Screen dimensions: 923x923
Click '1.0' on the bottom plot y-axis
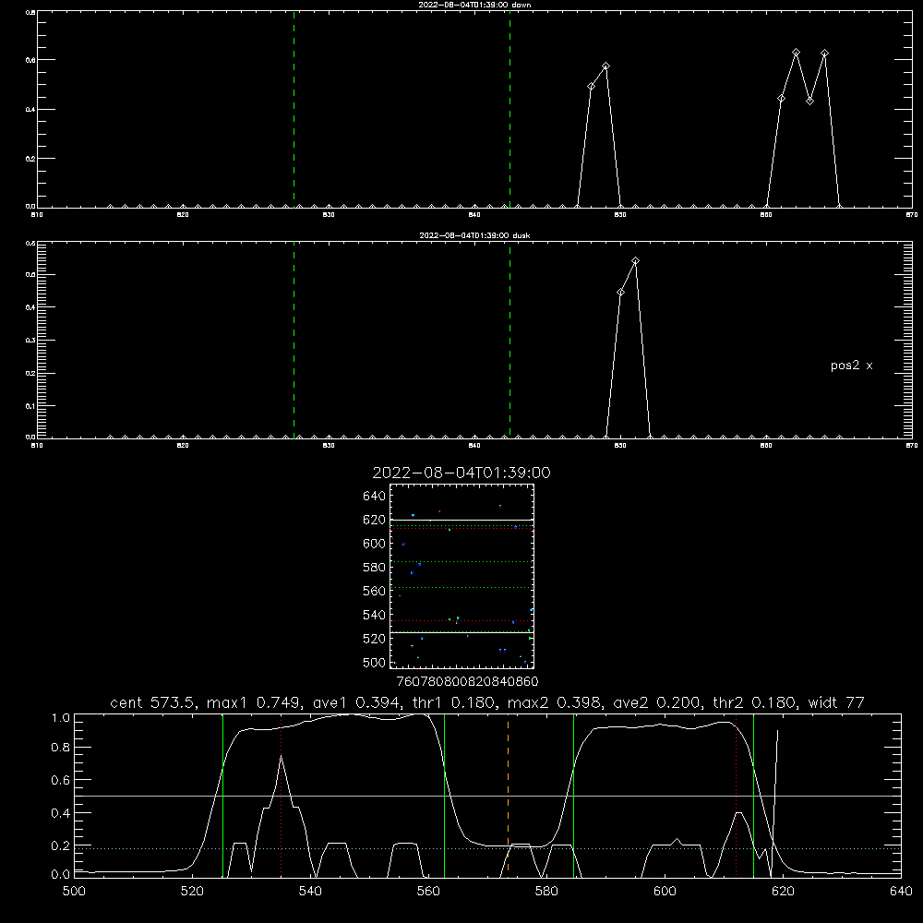(x=61, y=717)
